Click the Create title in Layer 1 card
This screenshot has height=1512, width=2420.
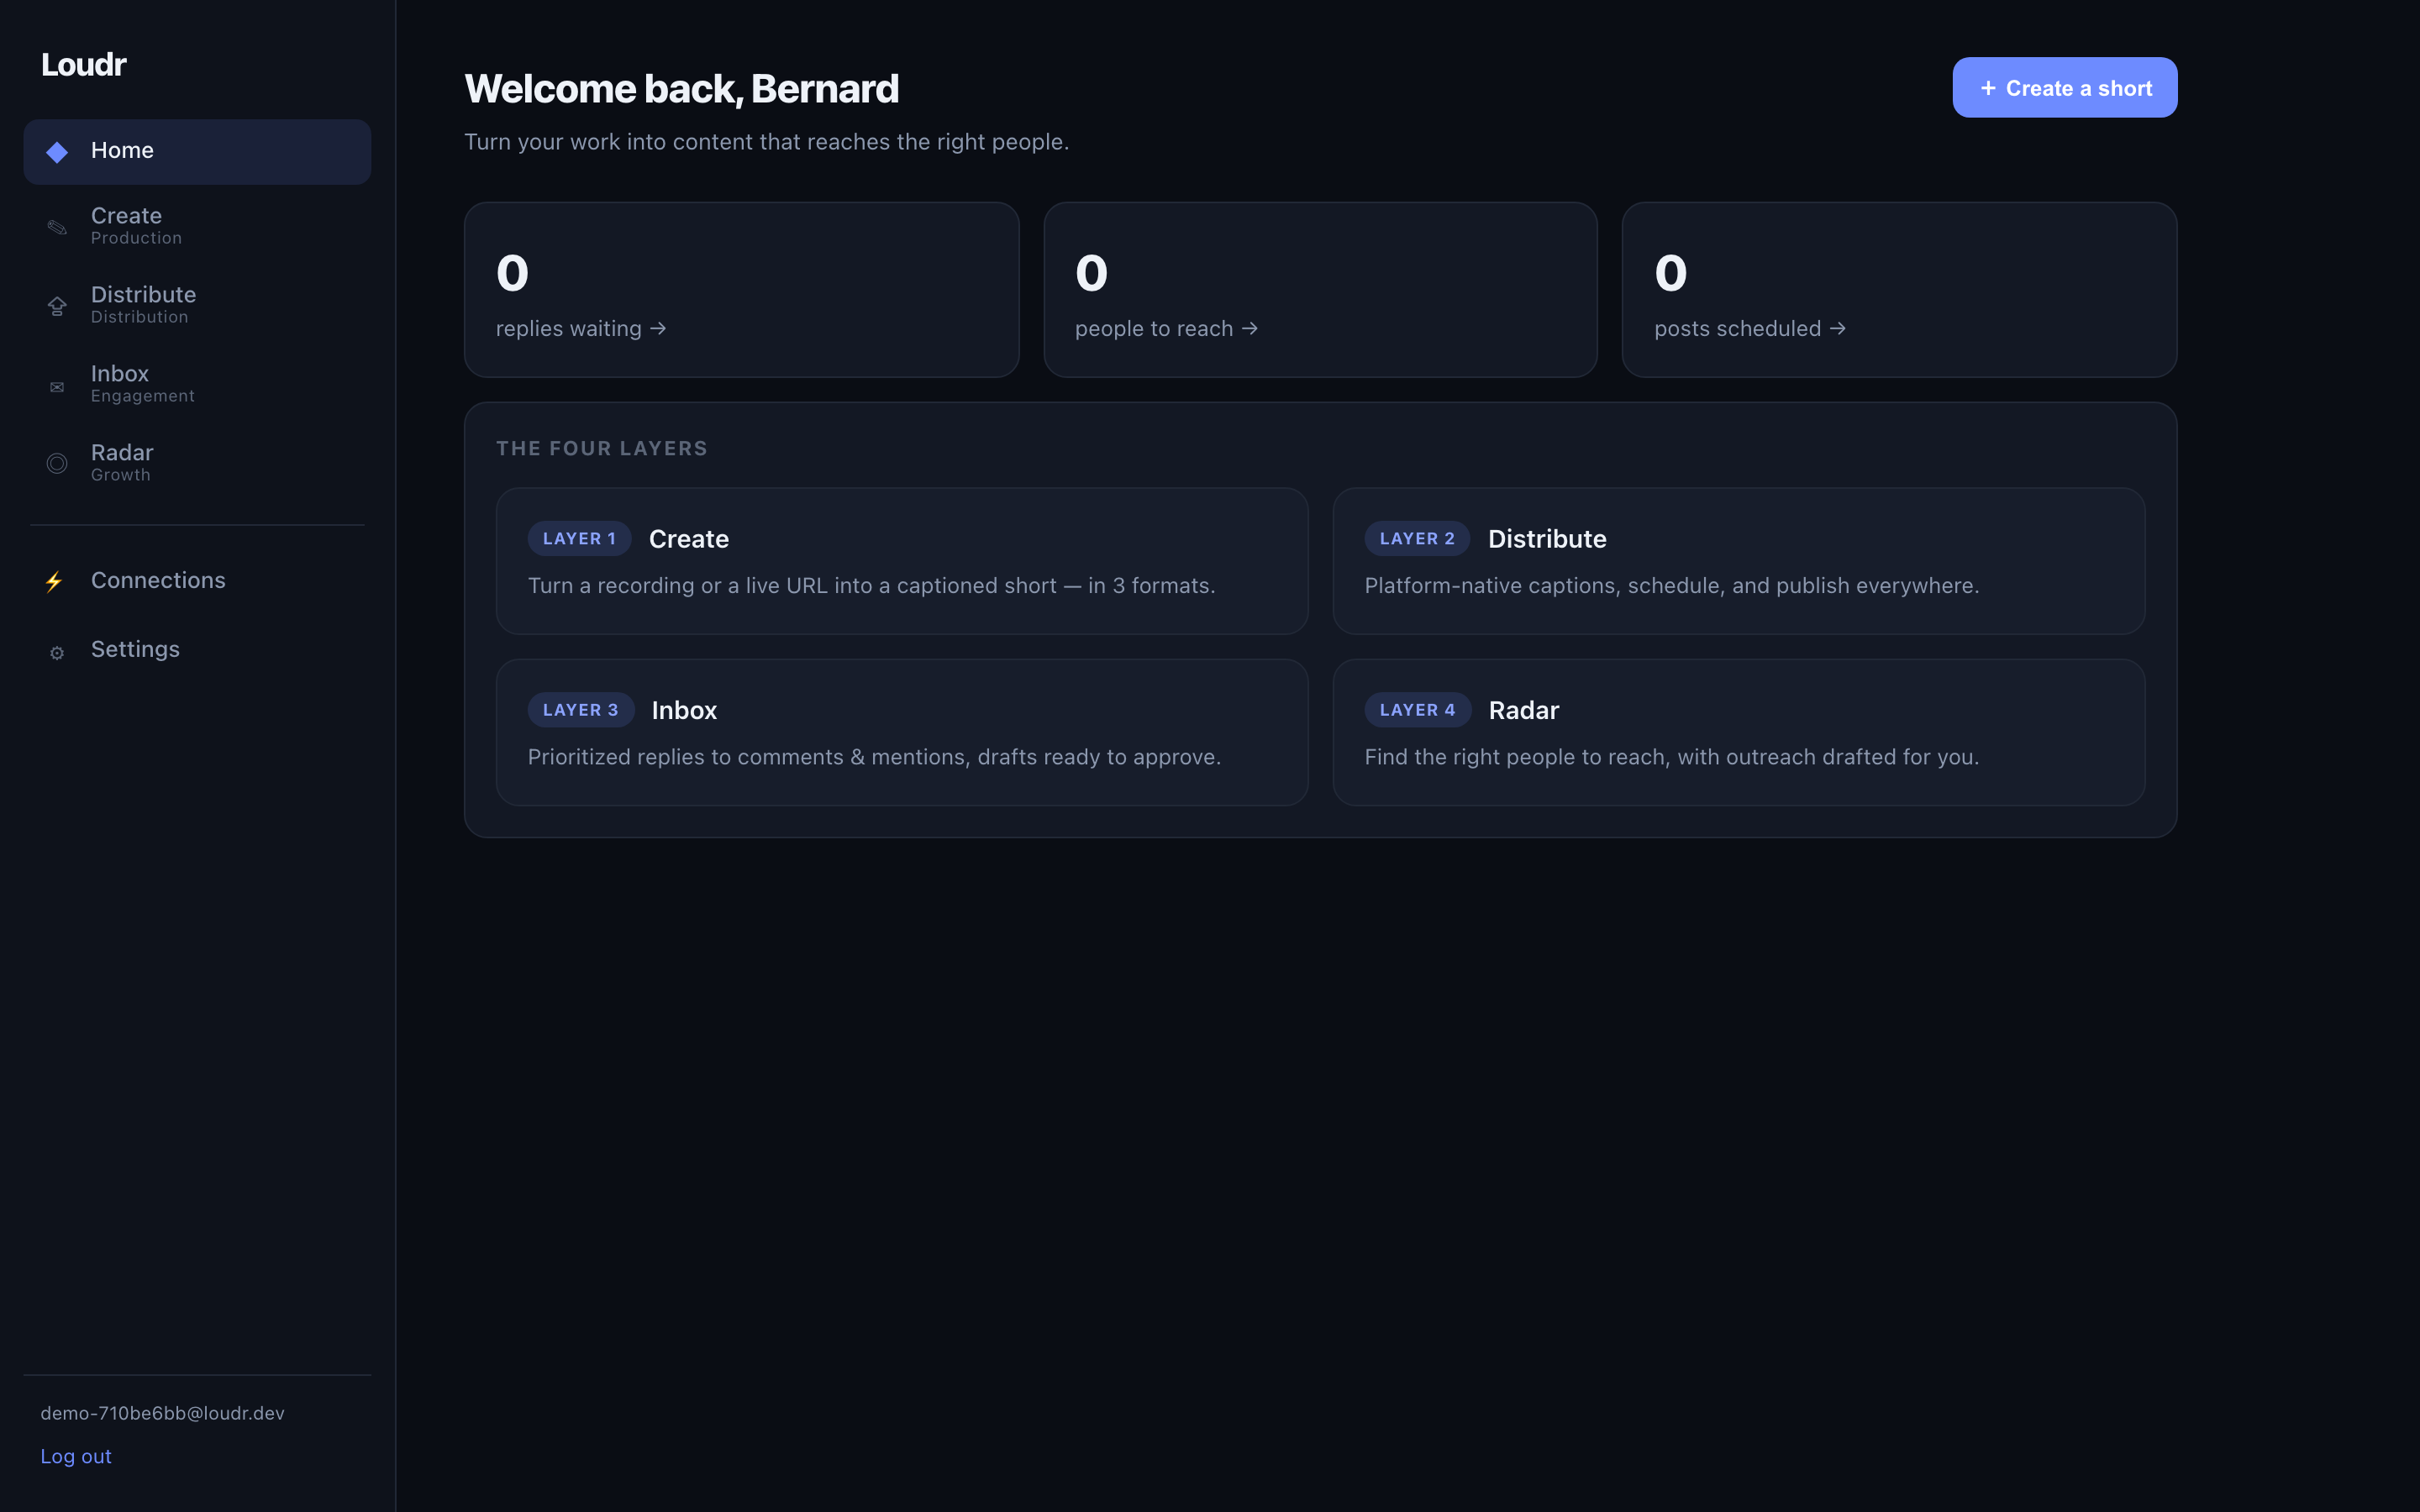[689, 539]
